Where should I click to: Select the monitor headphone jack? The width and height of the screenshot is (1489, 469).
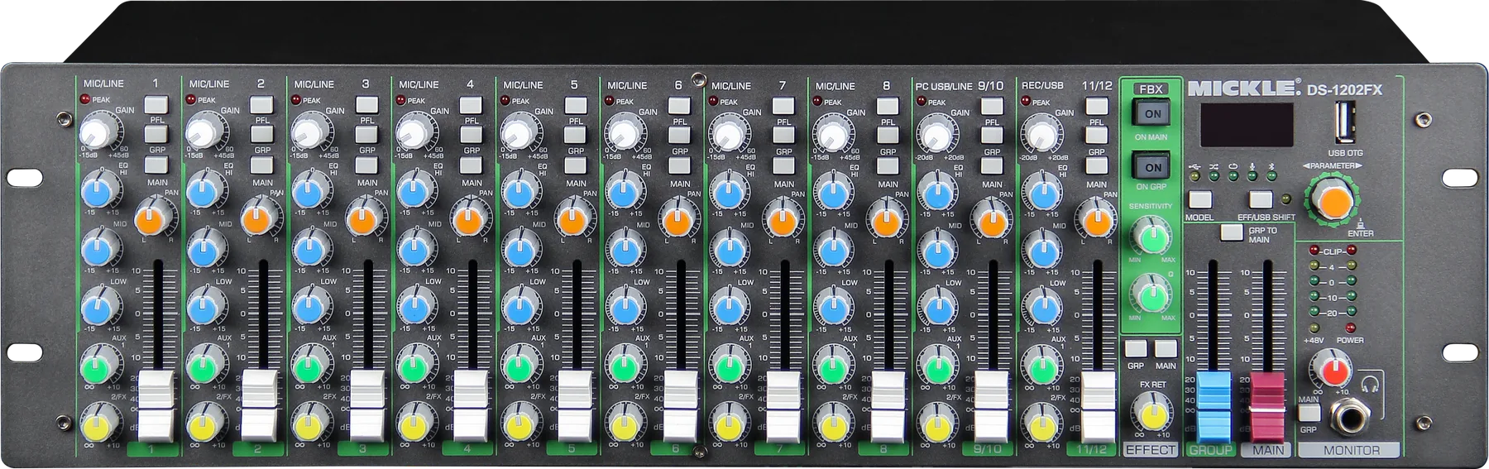[1348, 419]
